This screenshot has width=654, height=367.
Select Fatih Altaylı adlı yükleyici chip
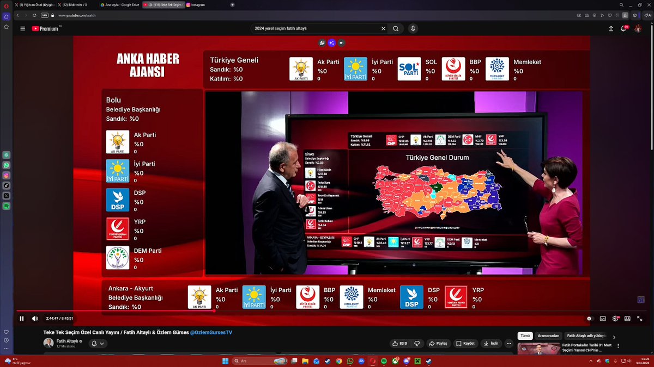[x=586, y=336]
